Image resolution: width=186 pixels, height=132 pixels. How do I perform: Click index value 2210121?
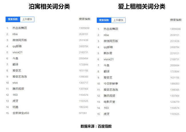click(x=175, y=53)
